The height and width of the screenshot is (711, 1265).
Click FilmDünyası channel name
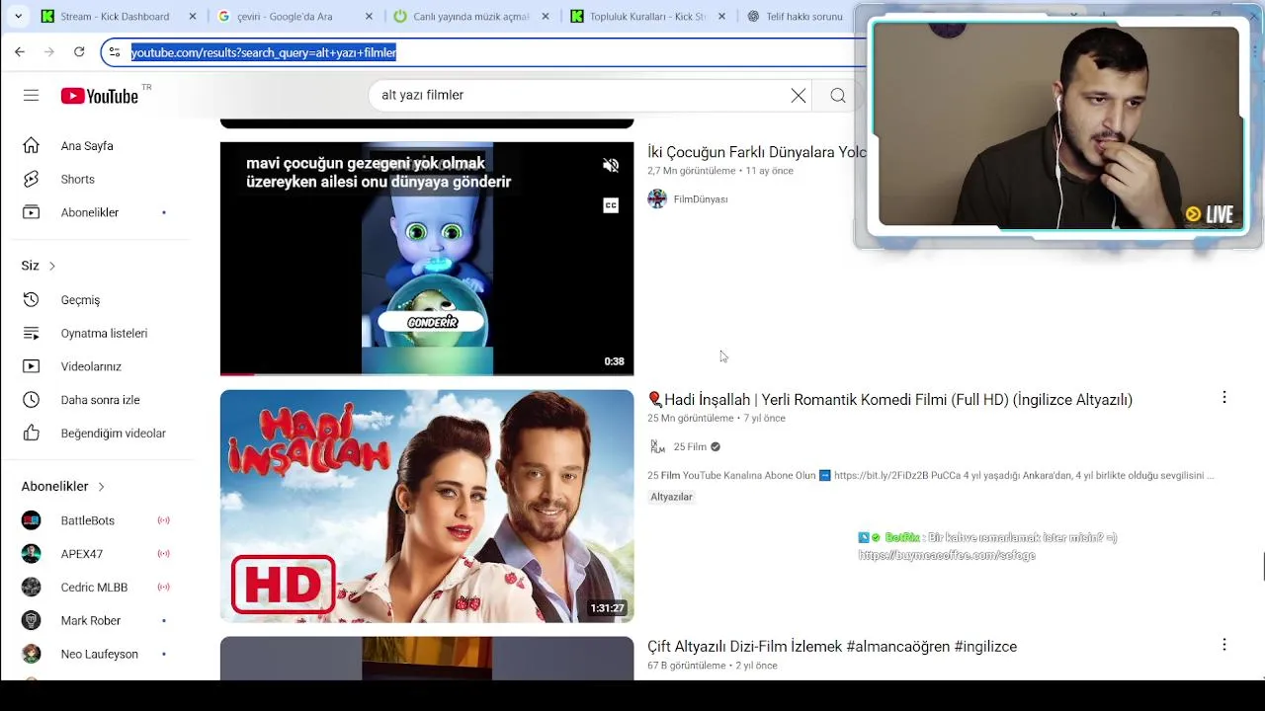click(x=701, y=199)
